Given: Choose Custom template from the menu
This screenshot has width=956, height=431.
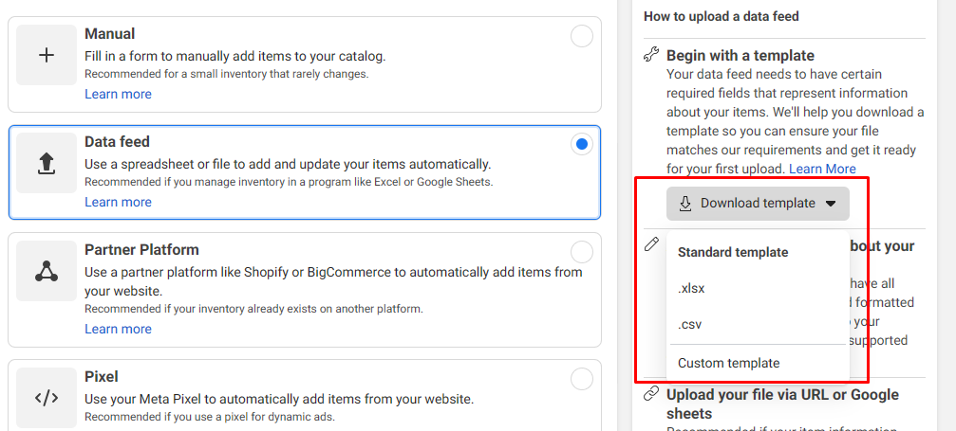Looking at the screenshot, I should point(728,363).
